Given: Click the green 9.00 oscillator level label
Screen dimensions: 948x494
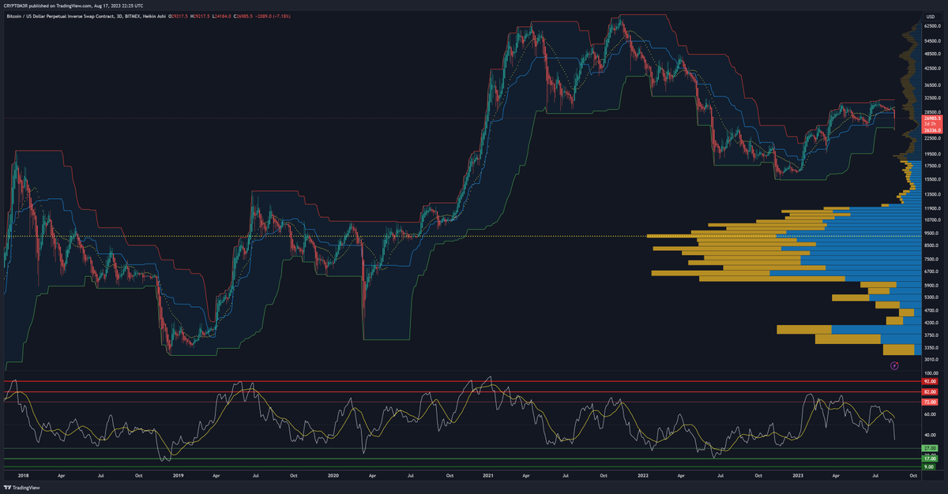Looking at the screenshot, I should coord(930,467).
